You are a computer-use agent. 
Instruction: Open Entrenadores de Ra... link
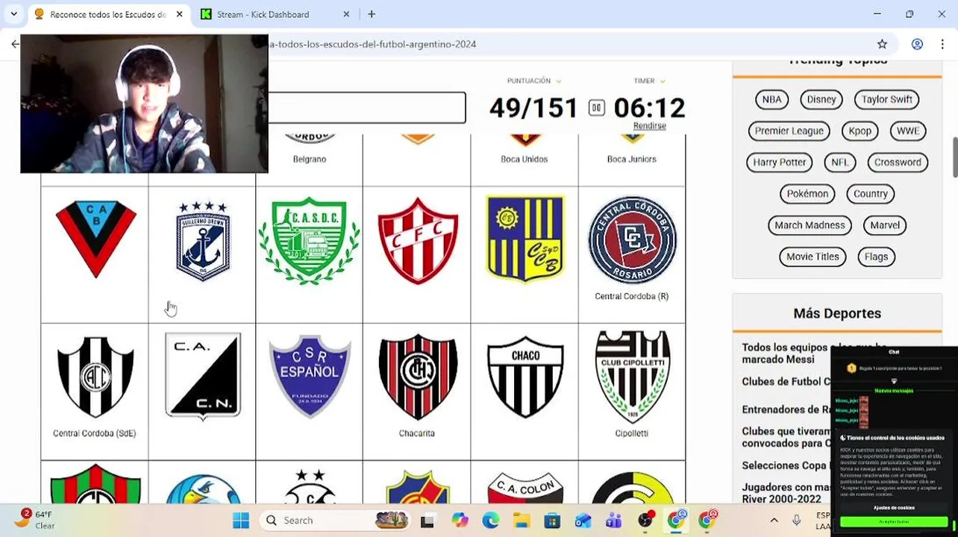pyautogui.click(x=786, y=409)
